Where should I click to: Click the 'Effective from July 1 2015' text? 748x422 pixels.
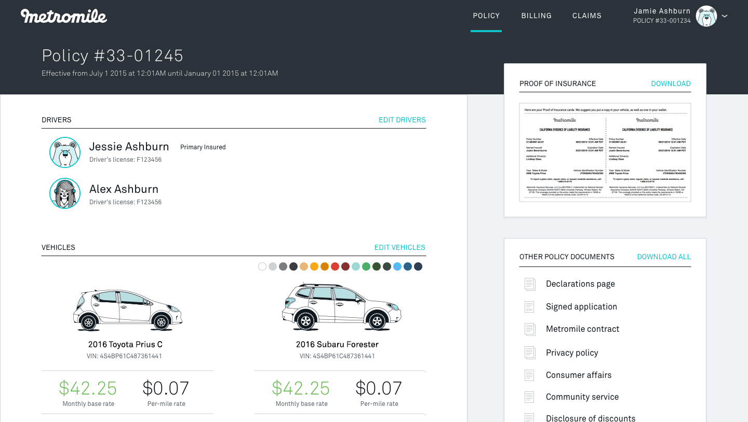[x=159, y=74]
